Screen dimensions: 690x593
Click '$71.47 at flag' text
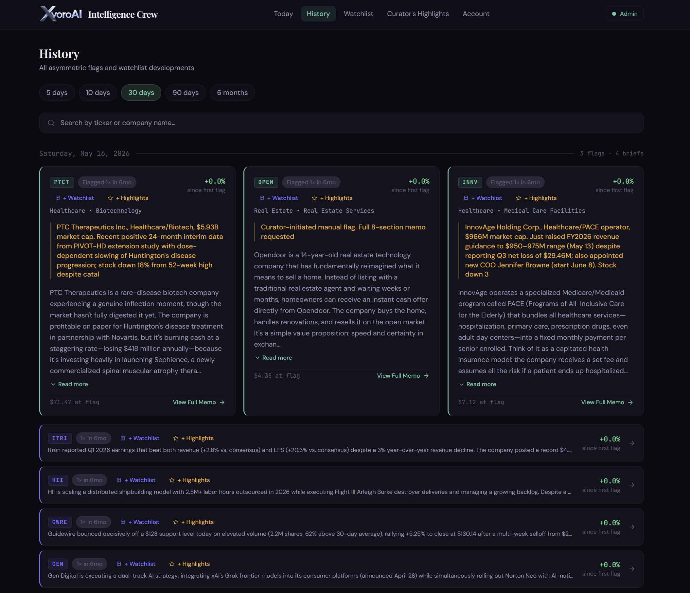click(75, 403)
